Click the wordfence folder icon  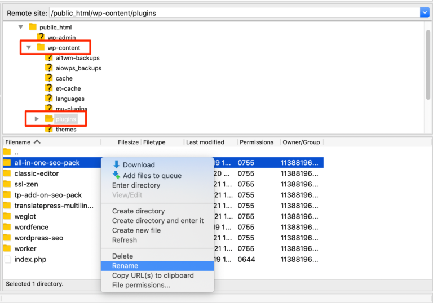pyautogui.click(x=7, y=227)
